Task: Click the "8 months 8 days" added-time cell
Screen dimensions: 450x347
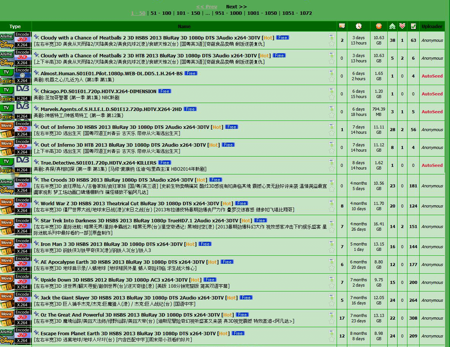Action: [358, 336]
